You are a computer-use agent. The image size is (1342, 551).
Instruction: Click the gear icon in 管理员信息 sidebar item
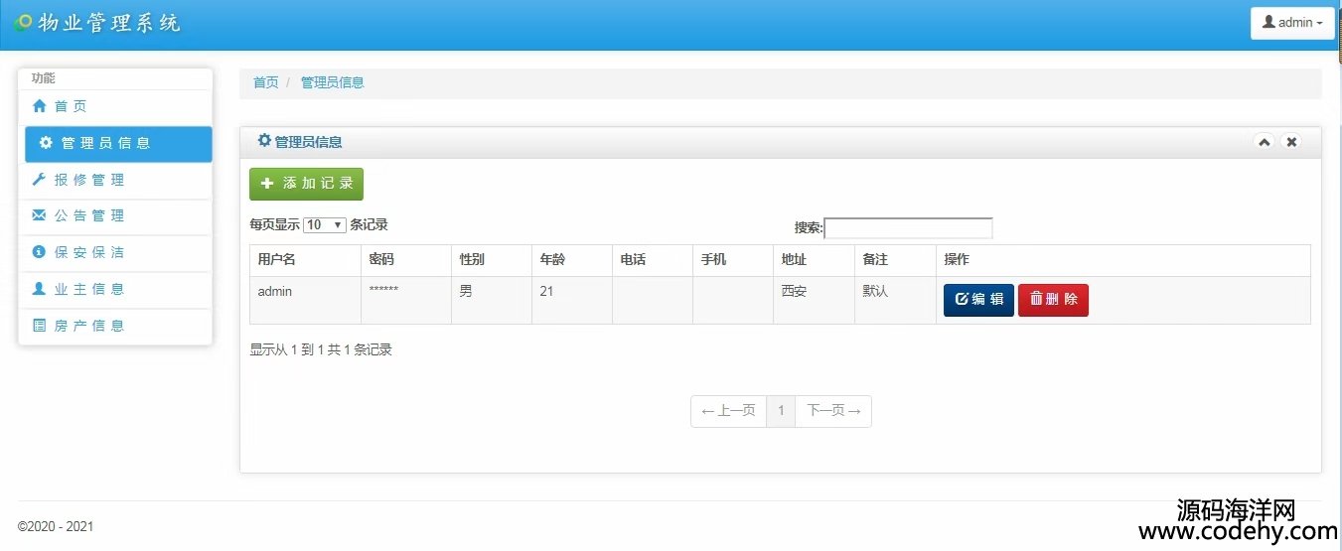tap(46, 143)
